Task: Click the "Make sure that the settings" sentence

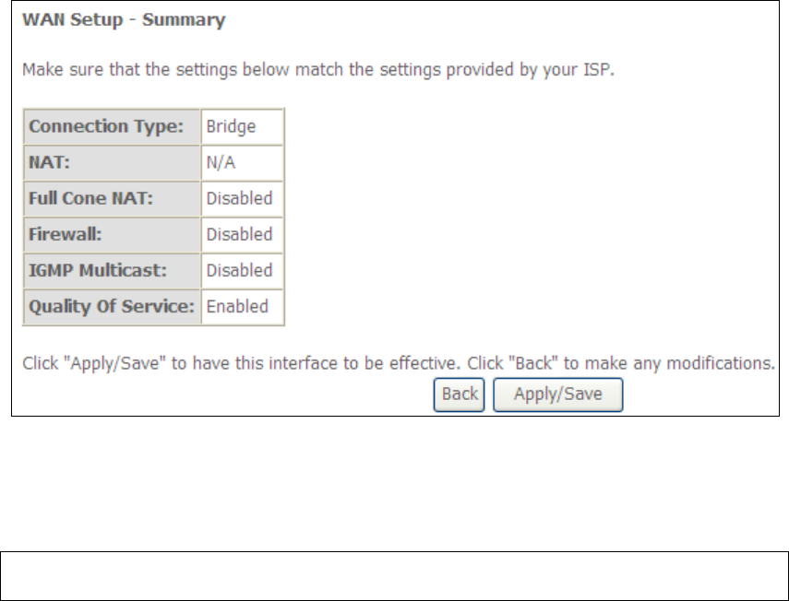Action: [x=317, y=70]
